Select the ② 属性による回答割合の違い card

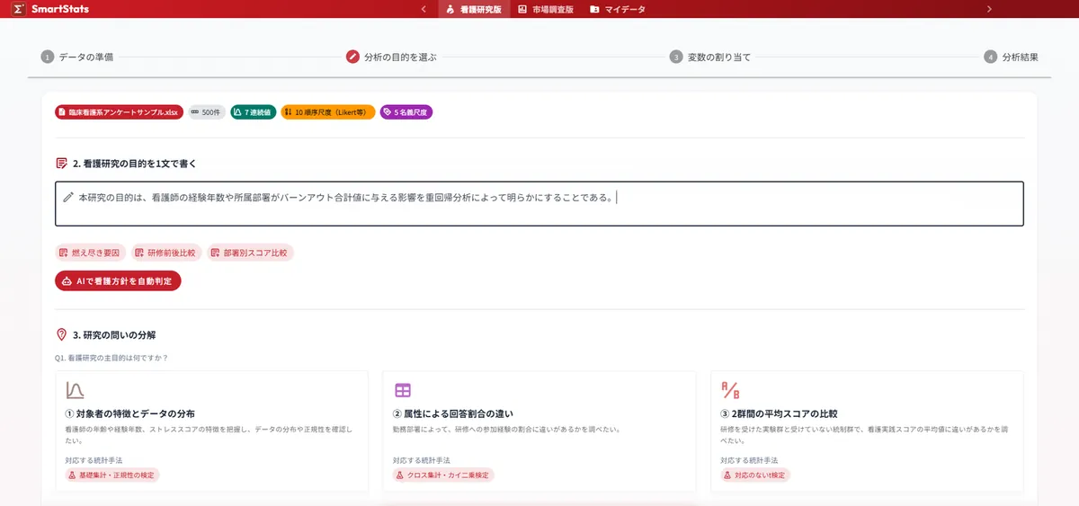[x=539, y=431]
